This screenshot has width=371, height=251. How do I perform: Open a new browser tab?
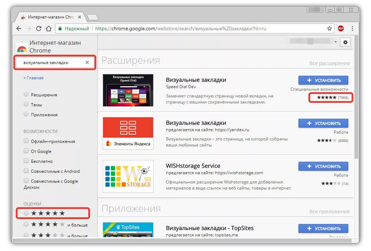pos(92,17)
